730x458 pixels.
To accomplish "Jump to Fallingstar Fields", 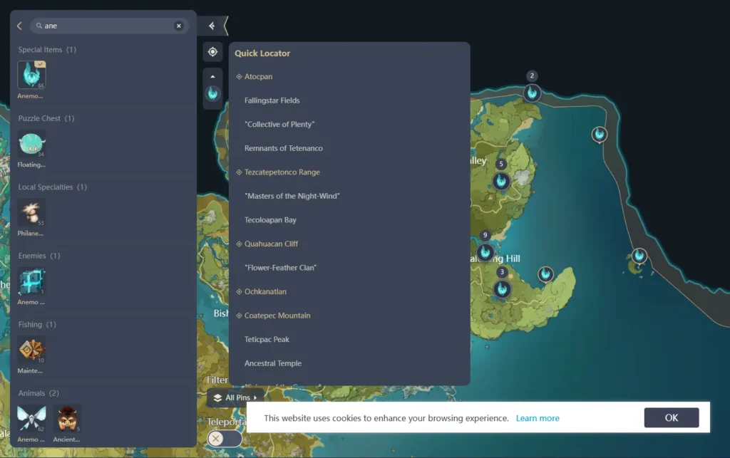I will [x=272, y=100].
